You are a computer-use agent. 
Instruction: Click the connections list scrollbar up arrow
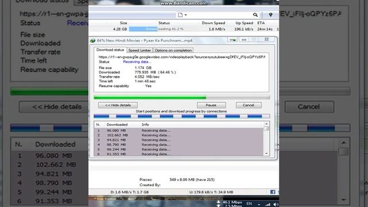(266, 124)
